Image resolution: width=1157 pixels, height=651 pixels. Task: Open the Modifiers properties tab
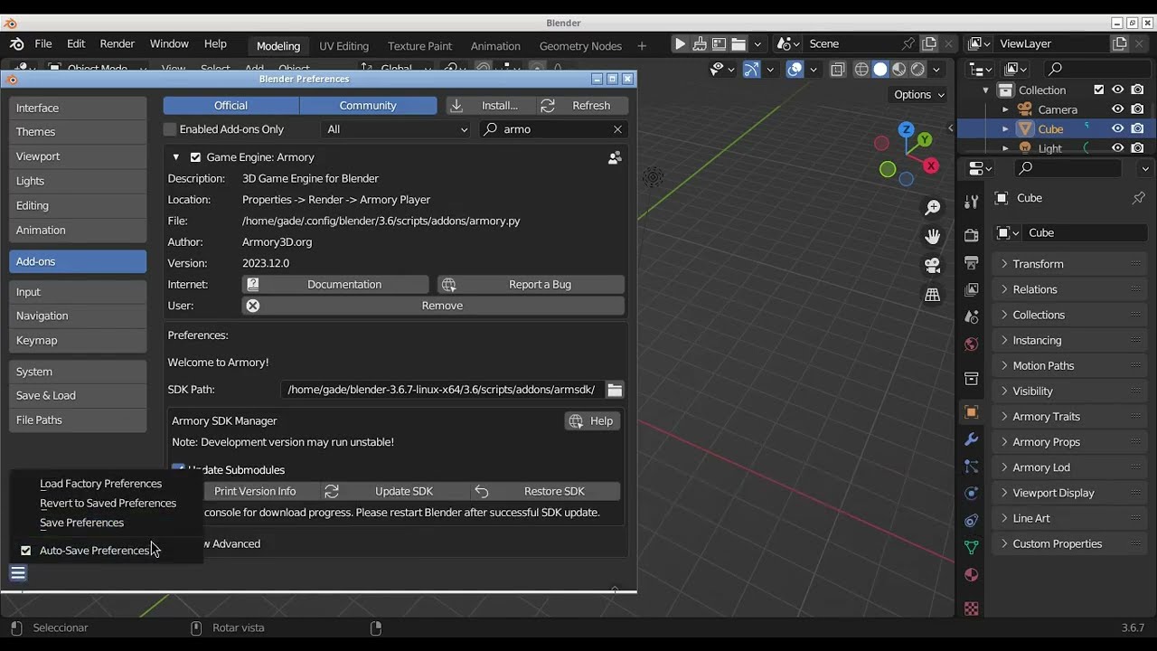[x=971, y=439]
